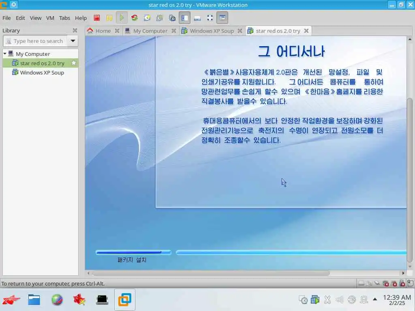Click the hard disk device status icon
Viewport: 415px width, 311px height.
coord(361,283)
